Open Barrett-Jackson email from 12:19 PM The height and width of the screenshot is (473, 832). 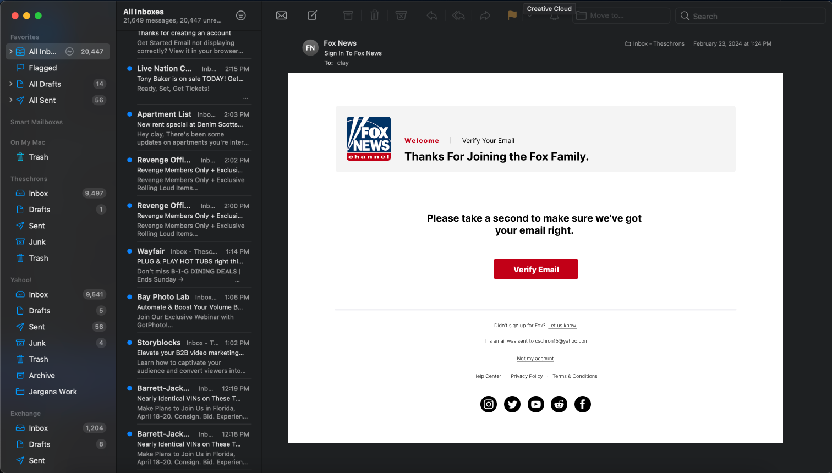(x=188, y=401)
